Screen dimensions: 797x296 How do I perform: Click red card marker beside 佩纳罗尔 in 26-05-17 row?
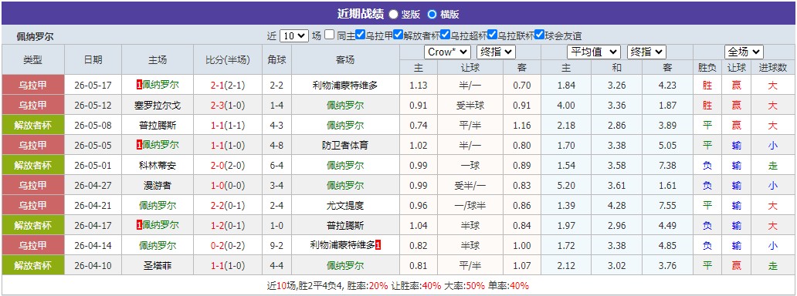pos(139,86)
